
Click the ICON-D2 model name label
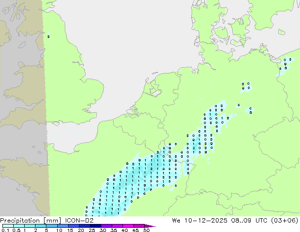coord(79,221)
